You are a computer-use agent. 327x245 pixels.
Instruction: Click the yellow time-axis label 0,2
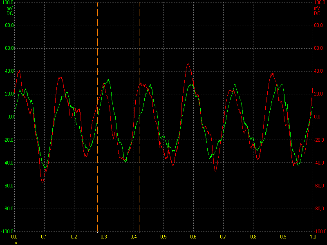coord(74,237)
